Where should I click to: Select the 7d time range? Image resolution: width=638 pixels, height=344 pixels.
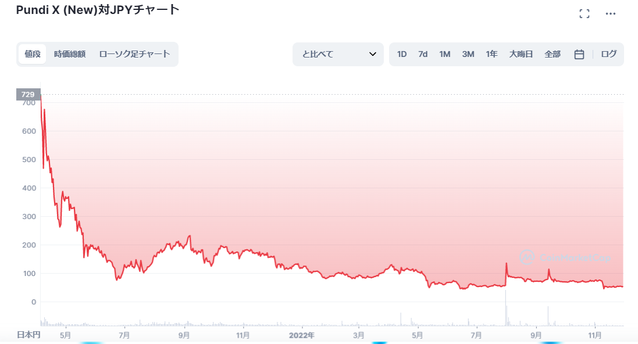point(423,54)
